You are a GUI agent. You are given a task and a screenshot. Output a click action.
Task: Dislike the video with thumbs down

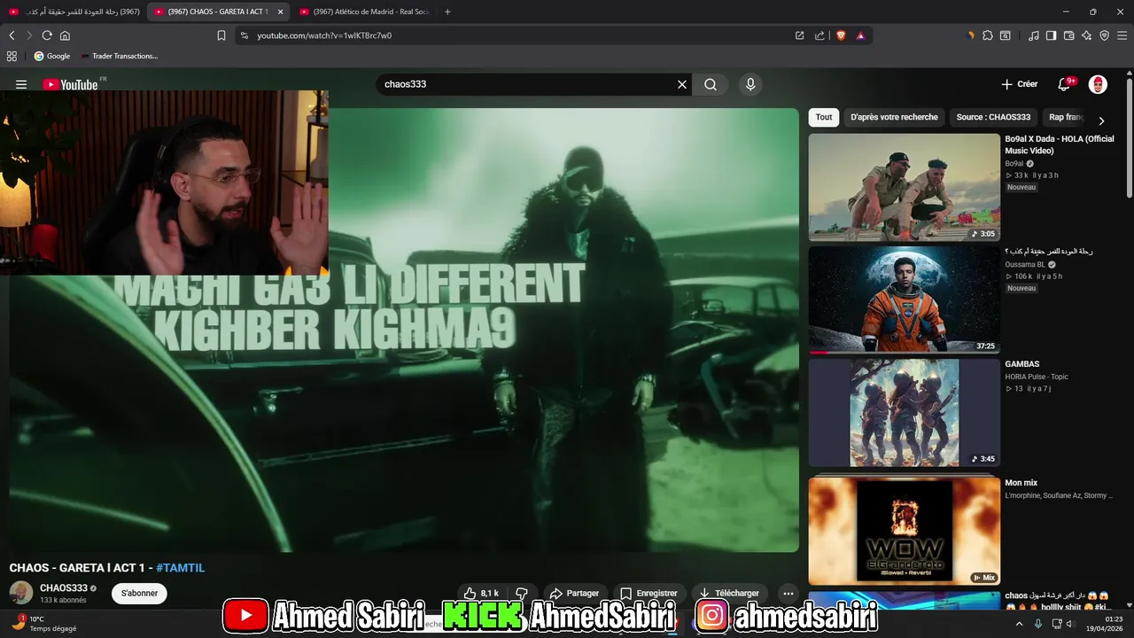click(x=522, y=593)
